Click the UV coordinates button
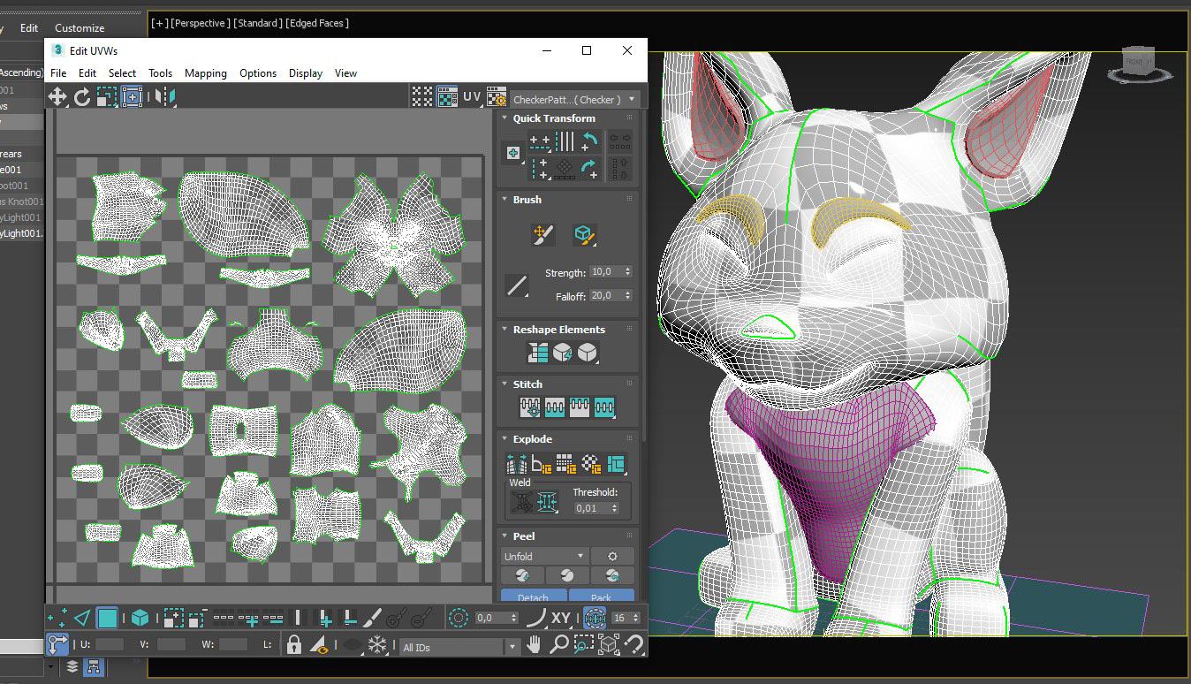1191x684 pixels. coord(472,97)
